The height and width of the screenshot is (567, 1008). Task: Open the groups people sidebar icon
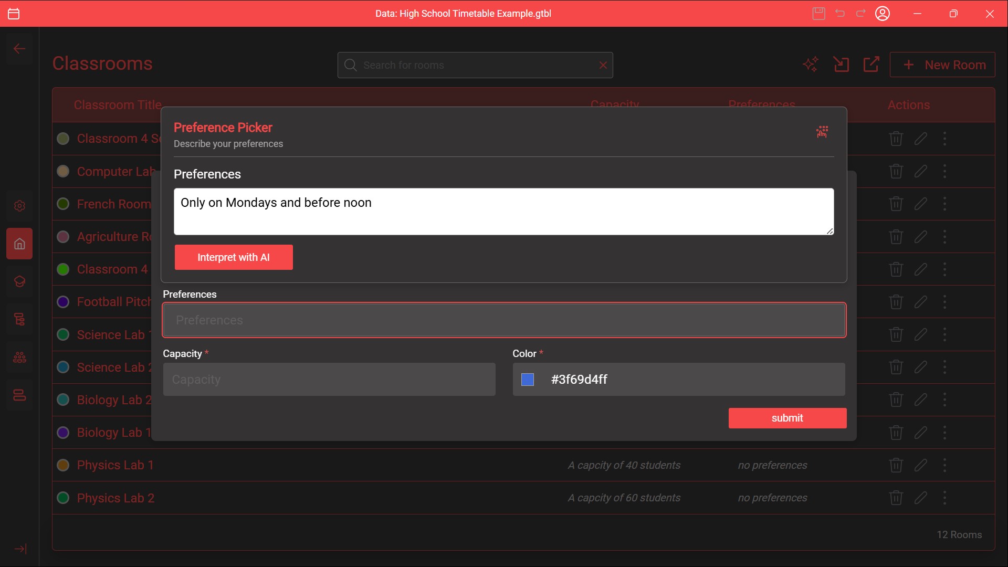19,358
